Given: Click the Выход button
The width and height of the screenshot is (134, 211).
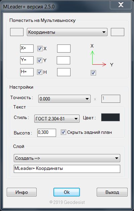Looking at the screenshot, I should (x=112, y=192).
